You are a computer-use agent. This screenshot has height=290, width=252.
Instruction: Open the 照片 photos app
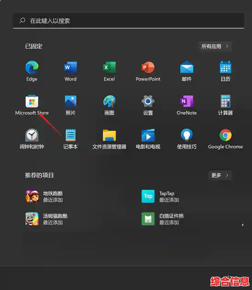(x=70, y=105)
